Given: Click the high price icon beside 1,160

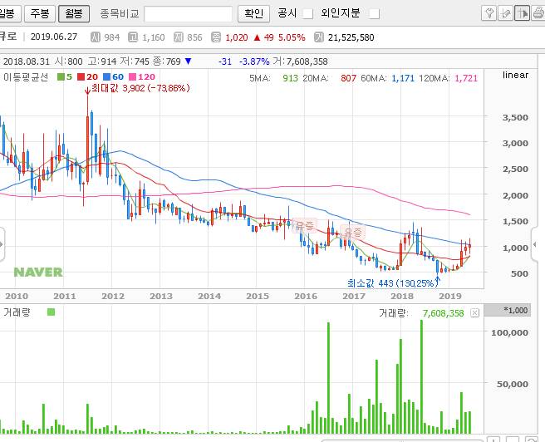Looking at the screenshot, I should point(133,37).
